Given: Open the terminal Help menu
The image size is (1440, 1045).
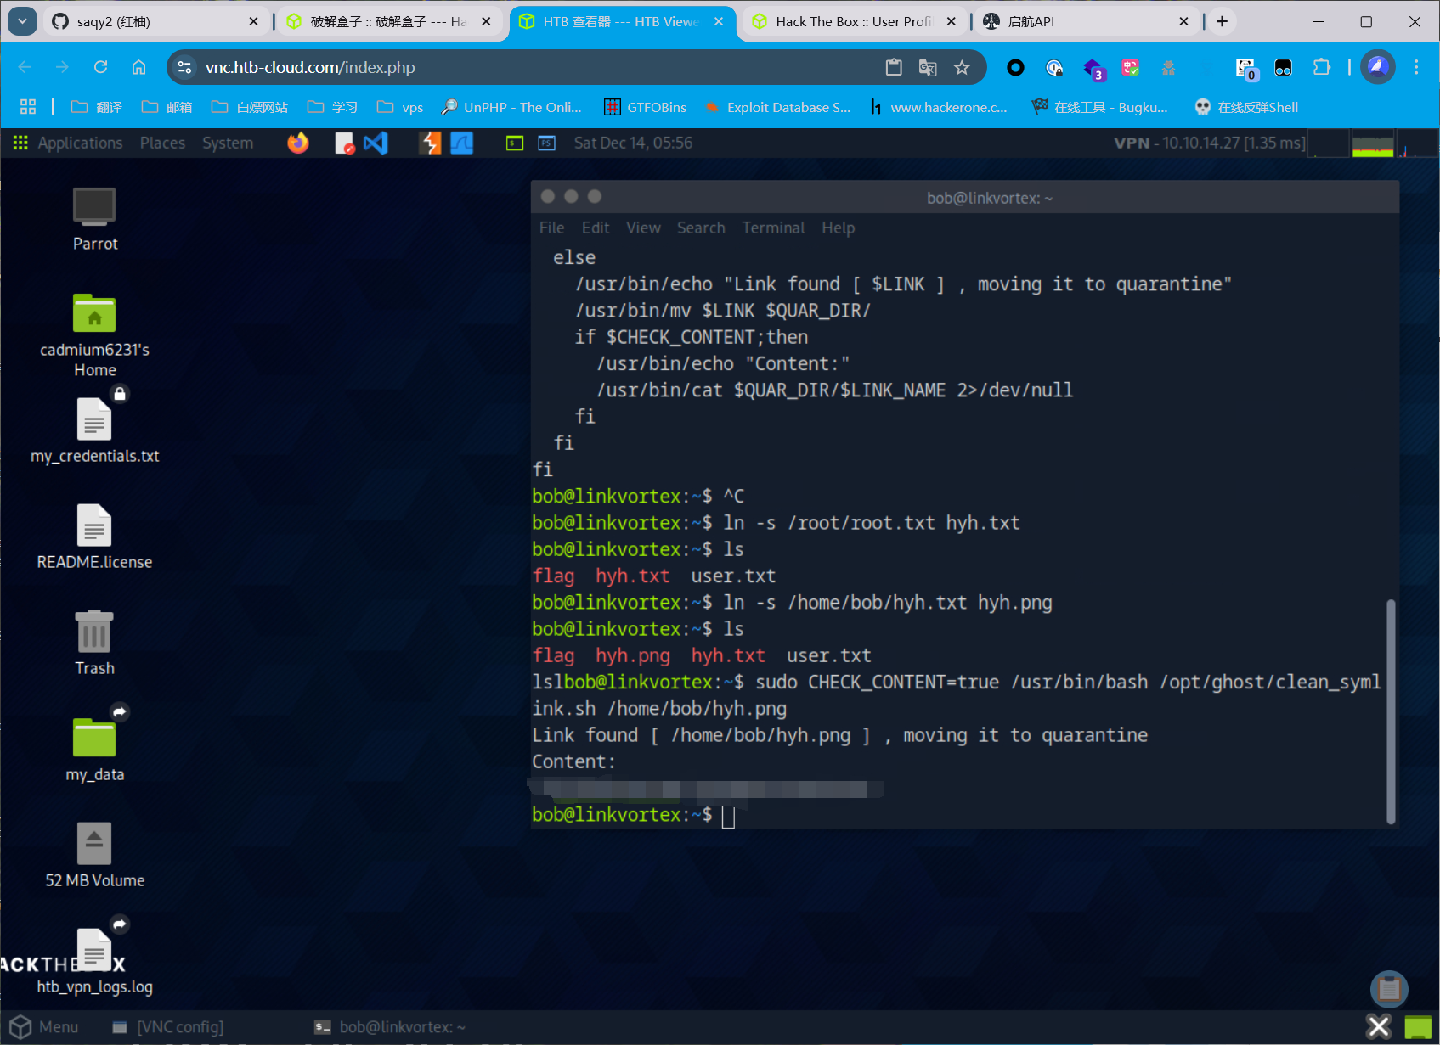Looking at the screenshot, I should [x=838, y=228].
